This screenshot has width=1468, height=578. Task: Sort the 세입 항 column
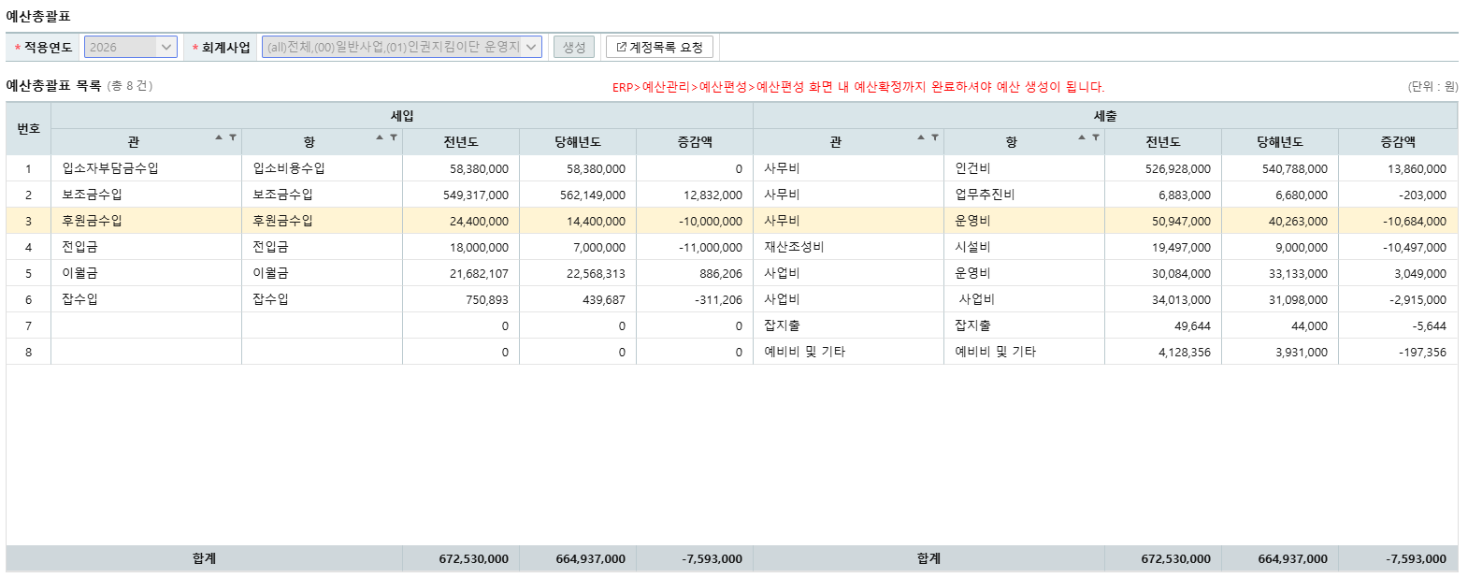[x=380, y=137]
